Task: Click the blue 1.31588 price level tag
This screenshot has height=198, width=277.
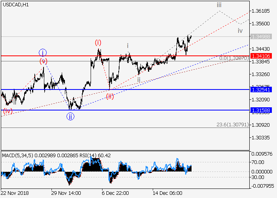Action: (260, 110)
